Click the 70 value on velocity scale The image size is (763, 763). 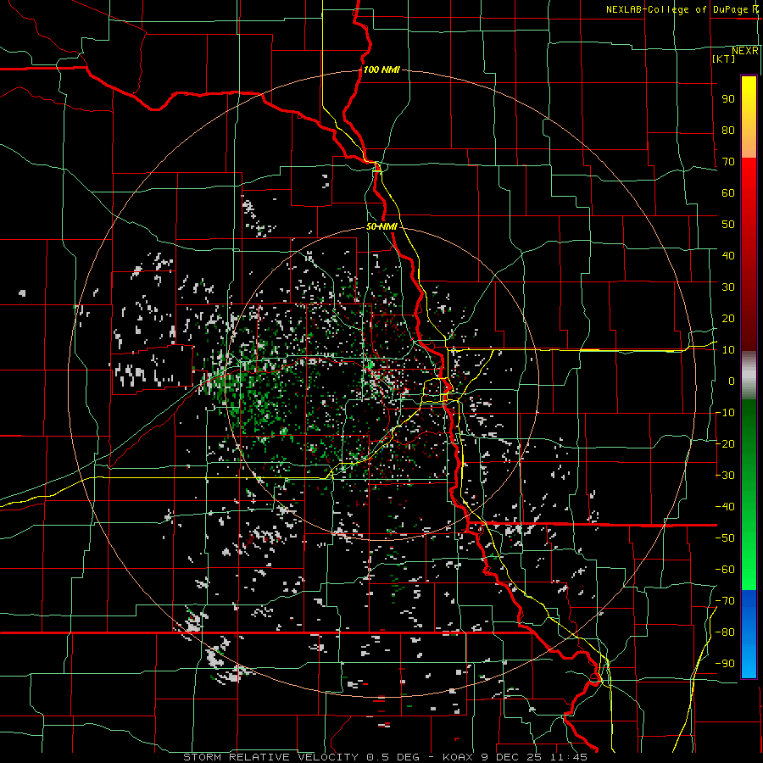pos(728,162)
